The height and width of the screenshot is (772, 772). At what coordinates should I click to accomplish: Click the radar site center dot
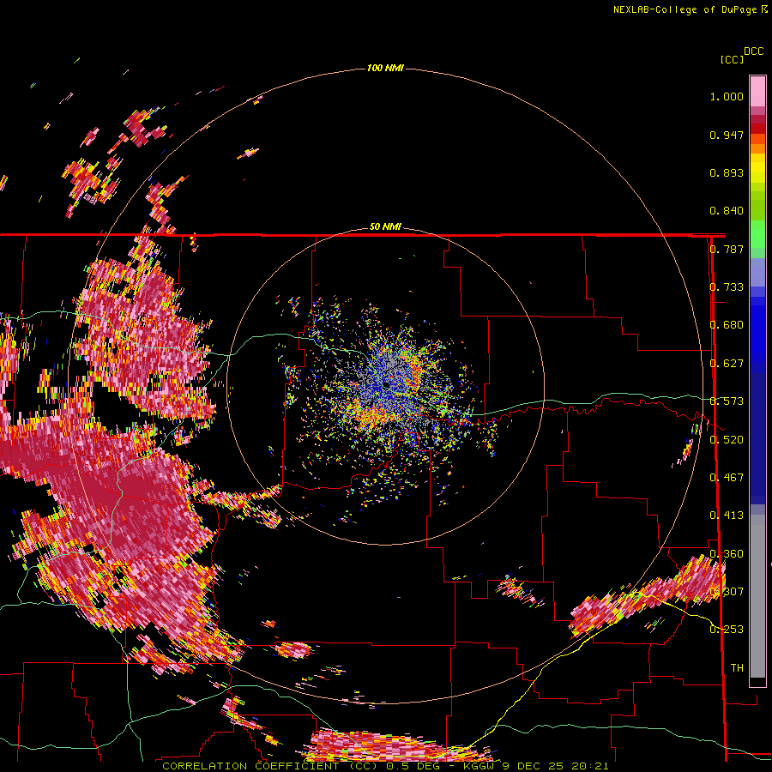(387, 385)
